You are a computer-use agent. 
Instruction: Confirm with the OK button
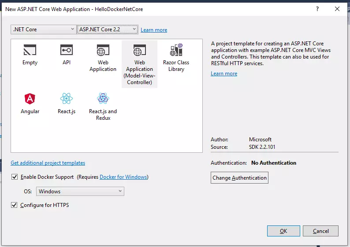tap(283, 231)
